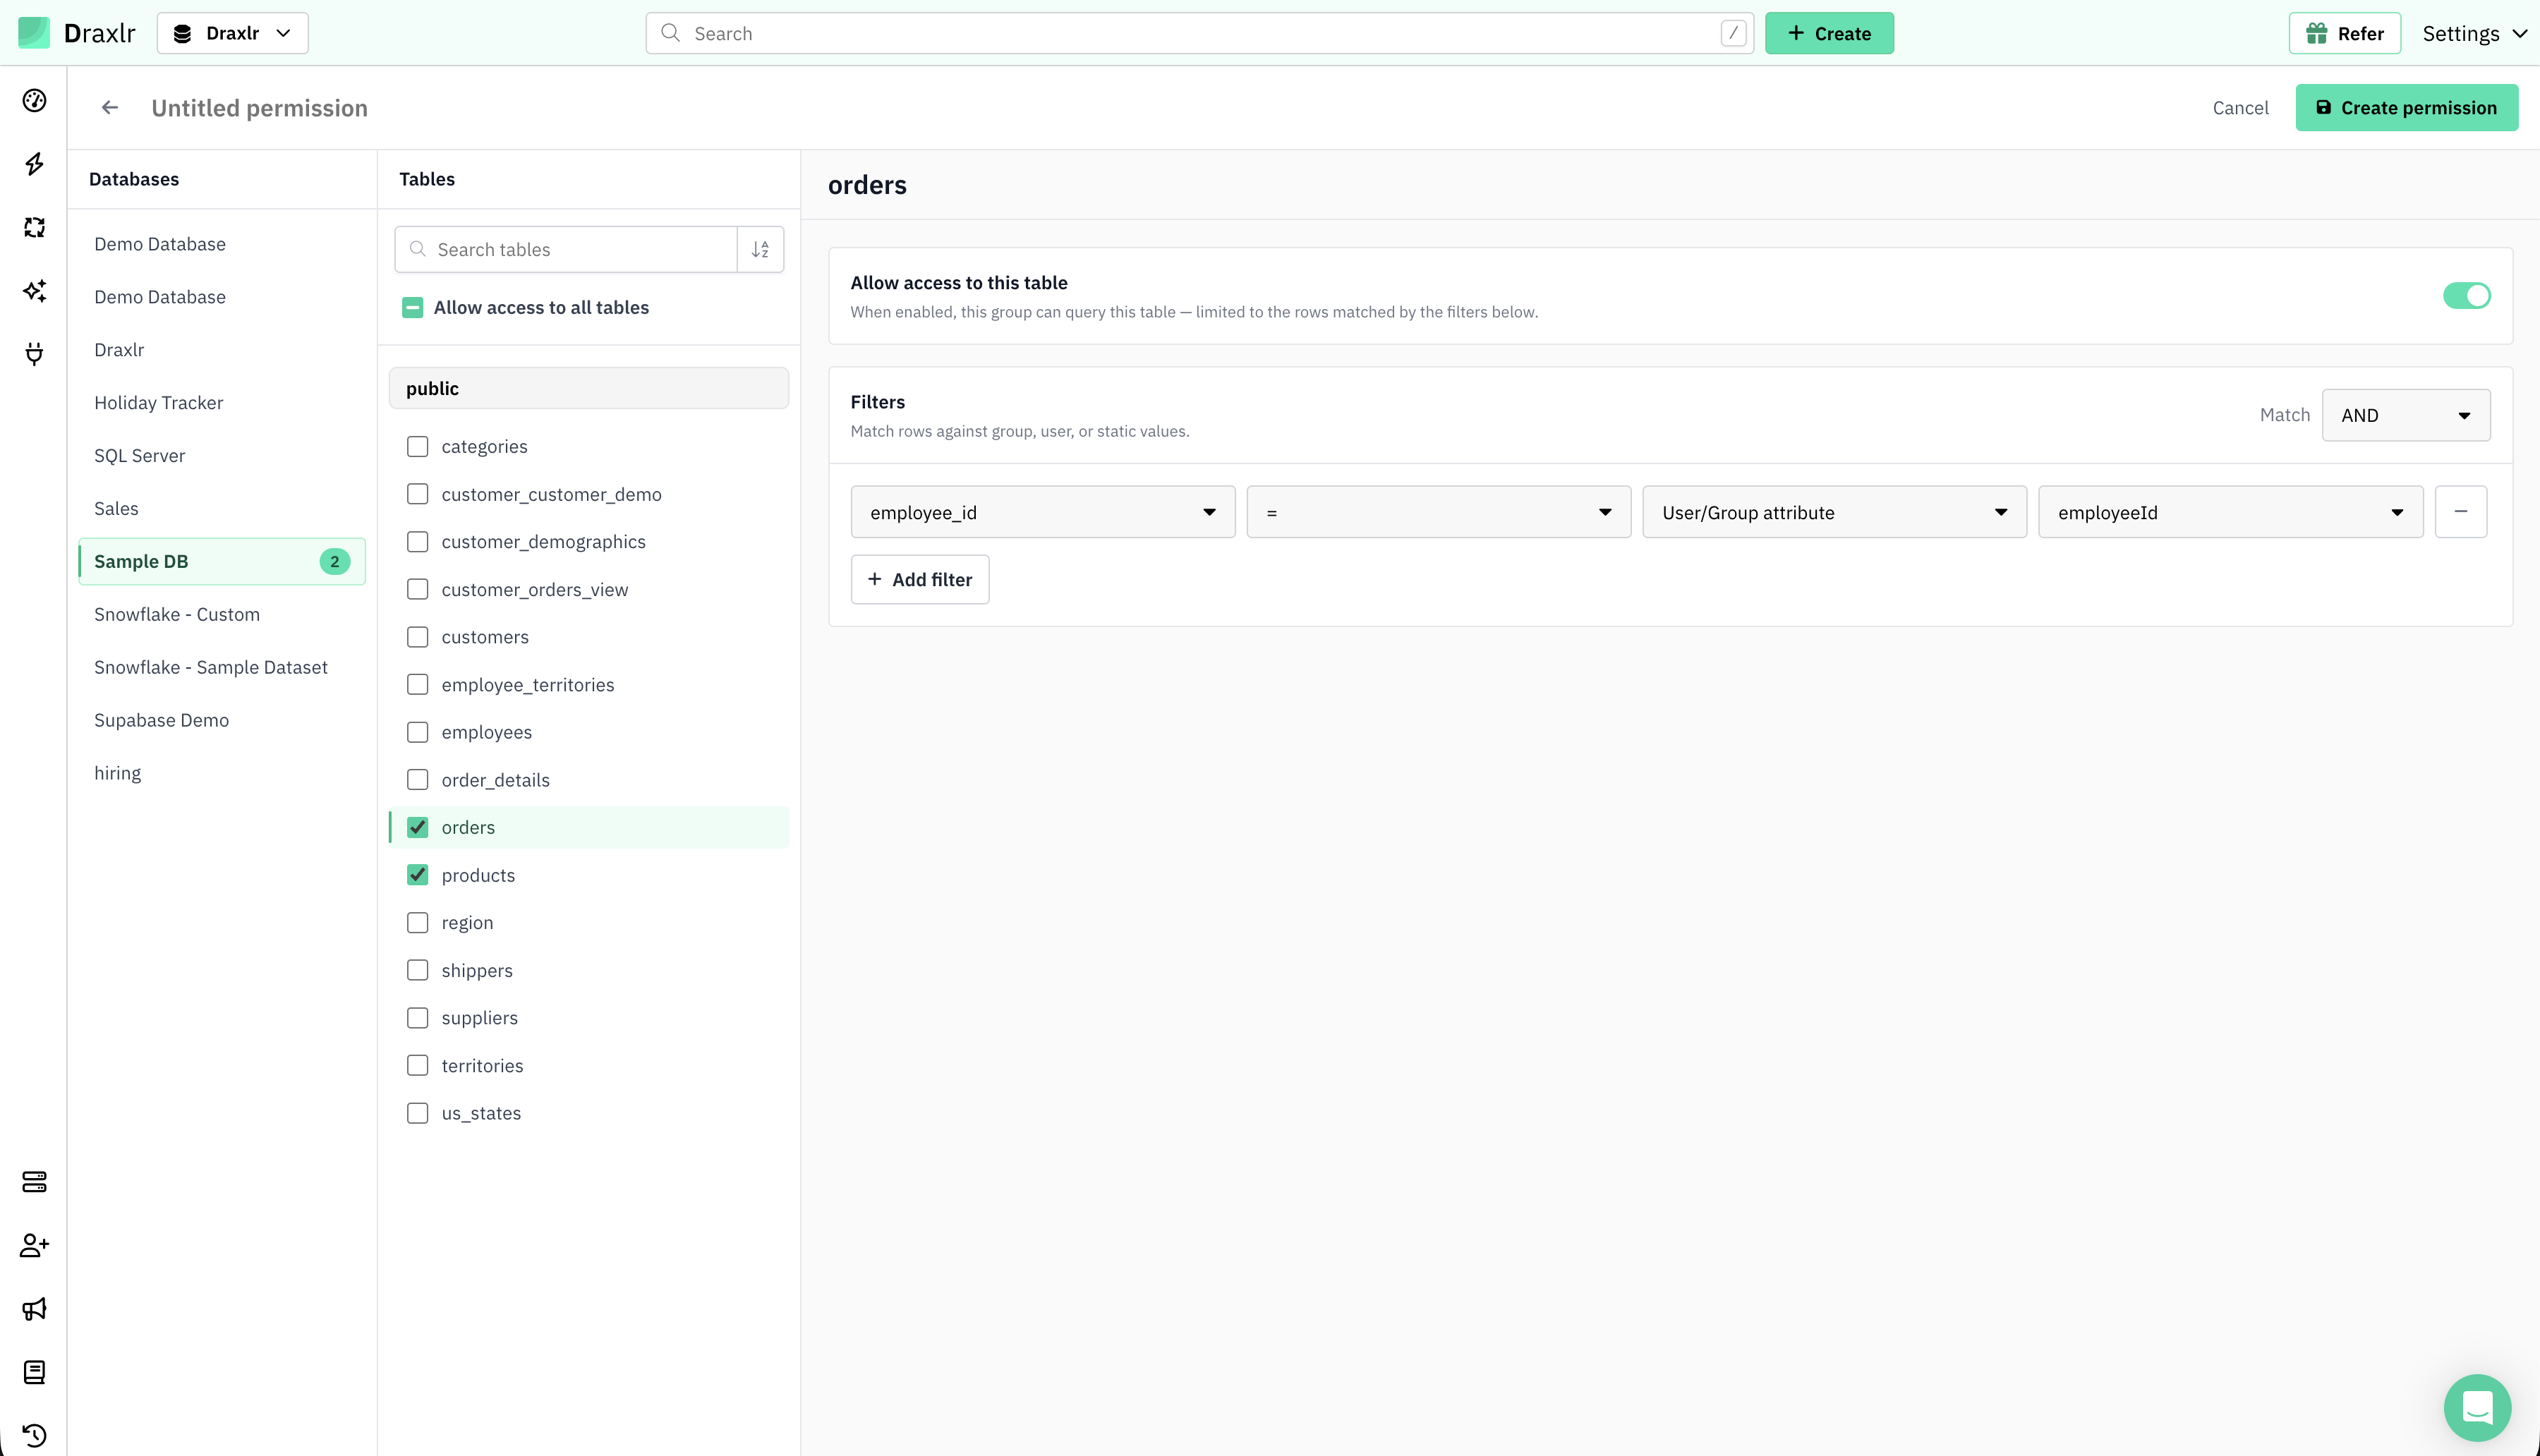Open the database server sidebar icon
Viewport: 2540px width, 1456px height.
[34, 1182]
